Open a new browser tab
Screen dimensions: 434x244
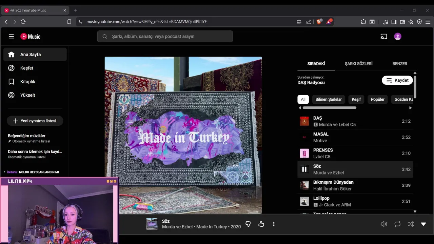(75, 10)
